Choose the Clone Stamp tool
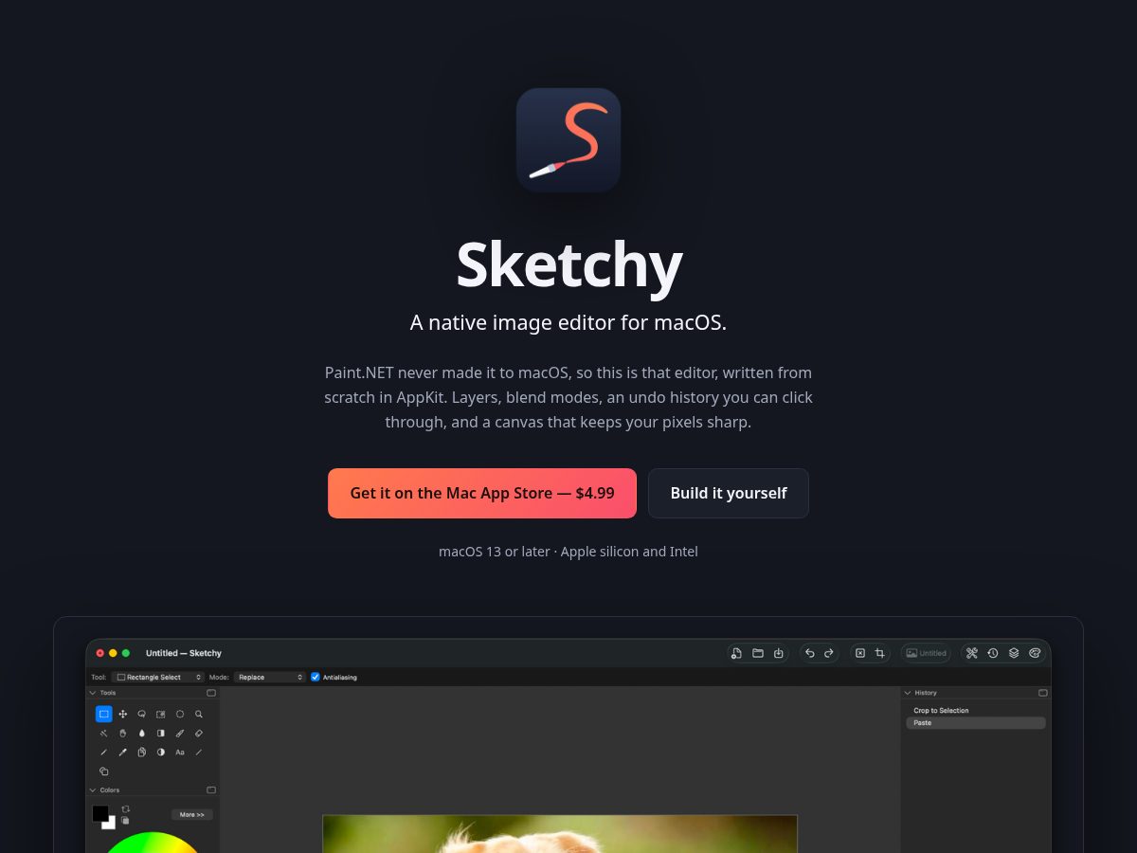This screenshot has width=1137, height=853. (x=142, y=752)
